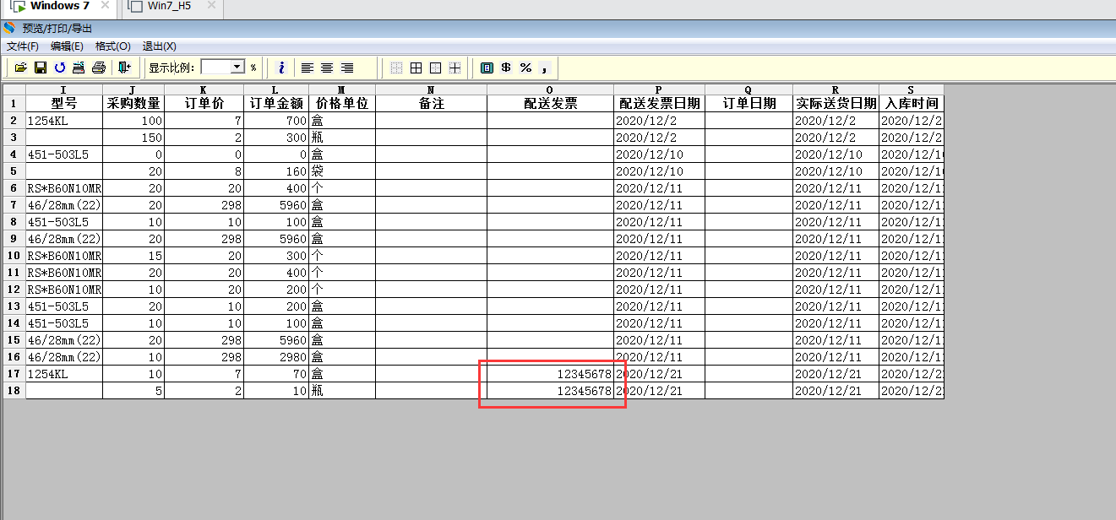This screenshot has width=1116, height=520.
Task: Center align cell text
Action: point(327,68)
